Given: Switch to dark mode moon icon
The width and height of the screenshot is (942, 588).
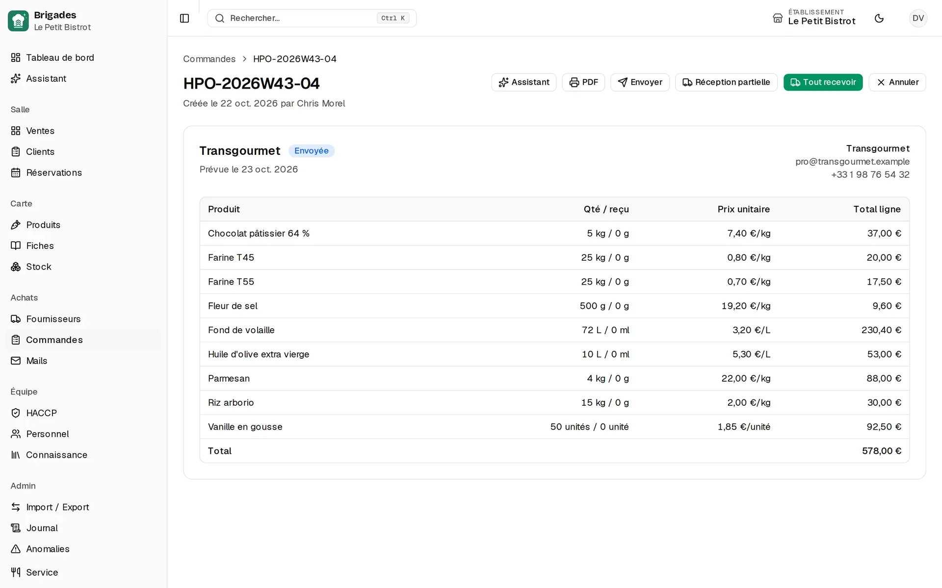Looking at the screenshot, I should click(x=879, y=18).
